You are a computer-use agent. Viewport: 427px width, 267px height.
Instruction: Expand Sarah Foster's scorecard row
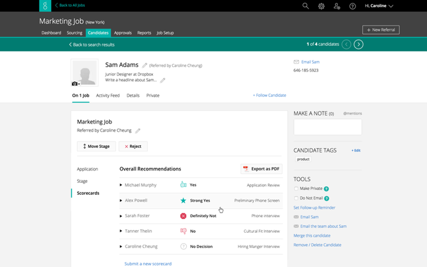click(x=121, y=216)
